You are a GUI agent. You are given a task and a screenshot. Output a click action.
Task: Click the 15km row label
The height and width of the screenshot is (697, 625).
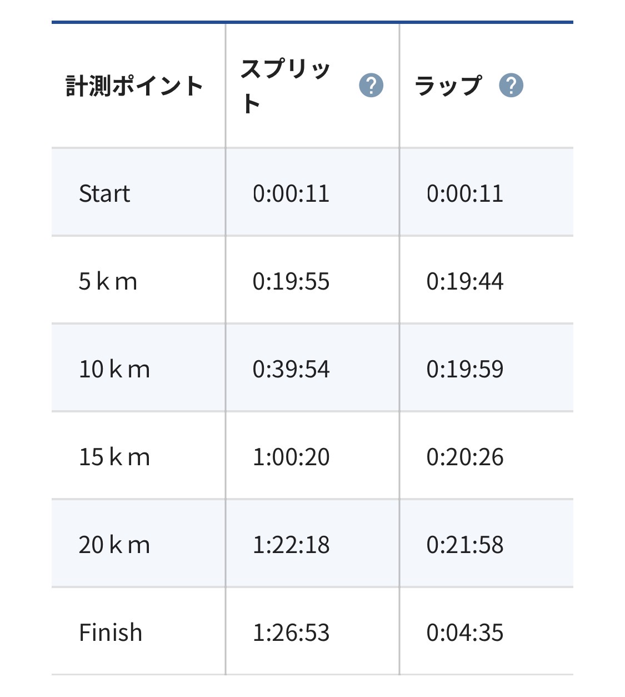point(114,457)
